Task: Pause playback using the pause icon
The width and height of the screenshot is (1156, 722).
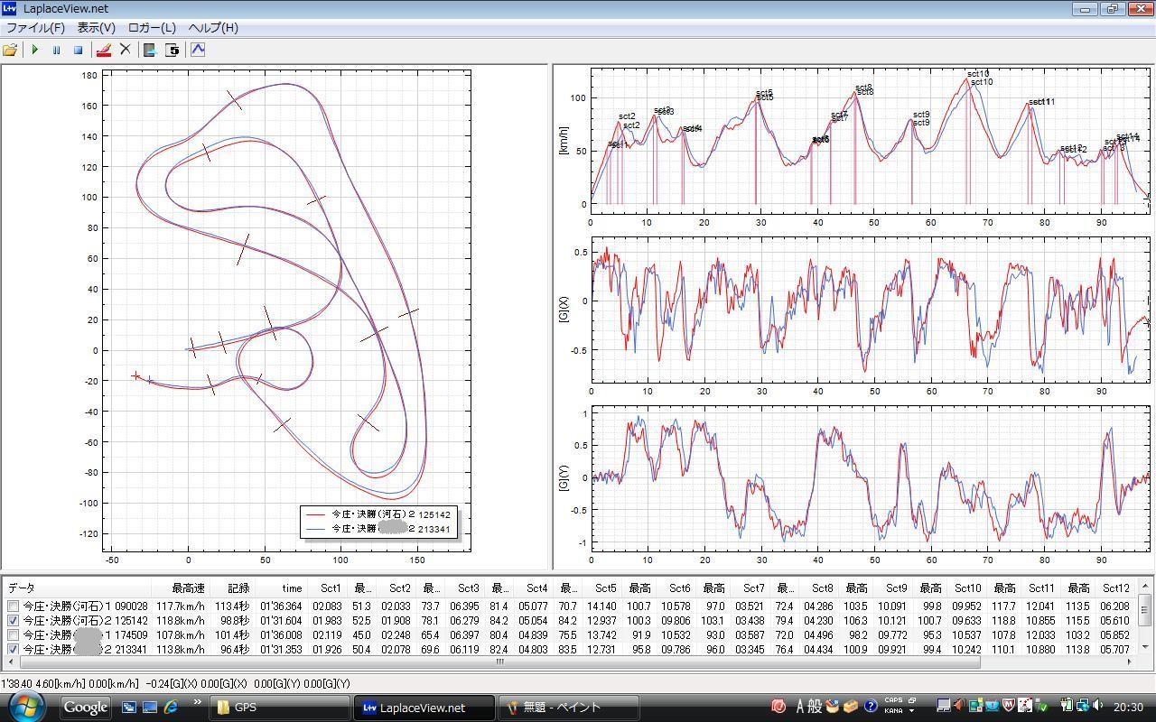Action: tap(56, 51)
